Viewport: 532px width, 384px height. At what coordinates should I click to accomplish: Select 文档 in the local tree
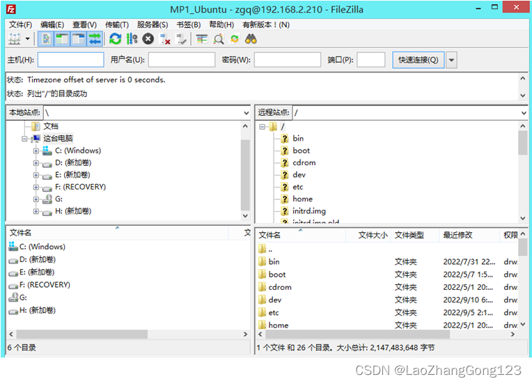pos(51,126)
